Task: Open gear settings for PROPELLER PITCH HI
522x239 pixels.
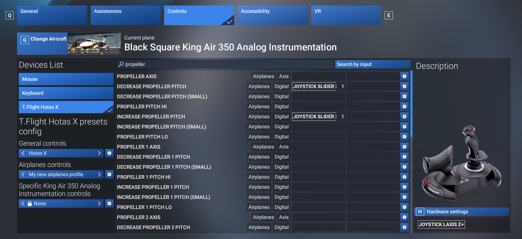Action: pyautogui.click(x=404, y=107)
